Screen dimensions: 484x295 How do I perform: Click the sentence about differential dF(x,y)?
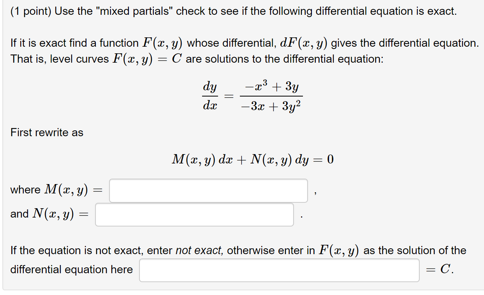click(241, 42)
